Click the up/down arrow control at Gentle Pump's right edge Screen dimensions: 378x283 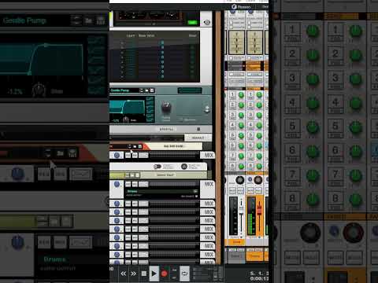(207, 109)
